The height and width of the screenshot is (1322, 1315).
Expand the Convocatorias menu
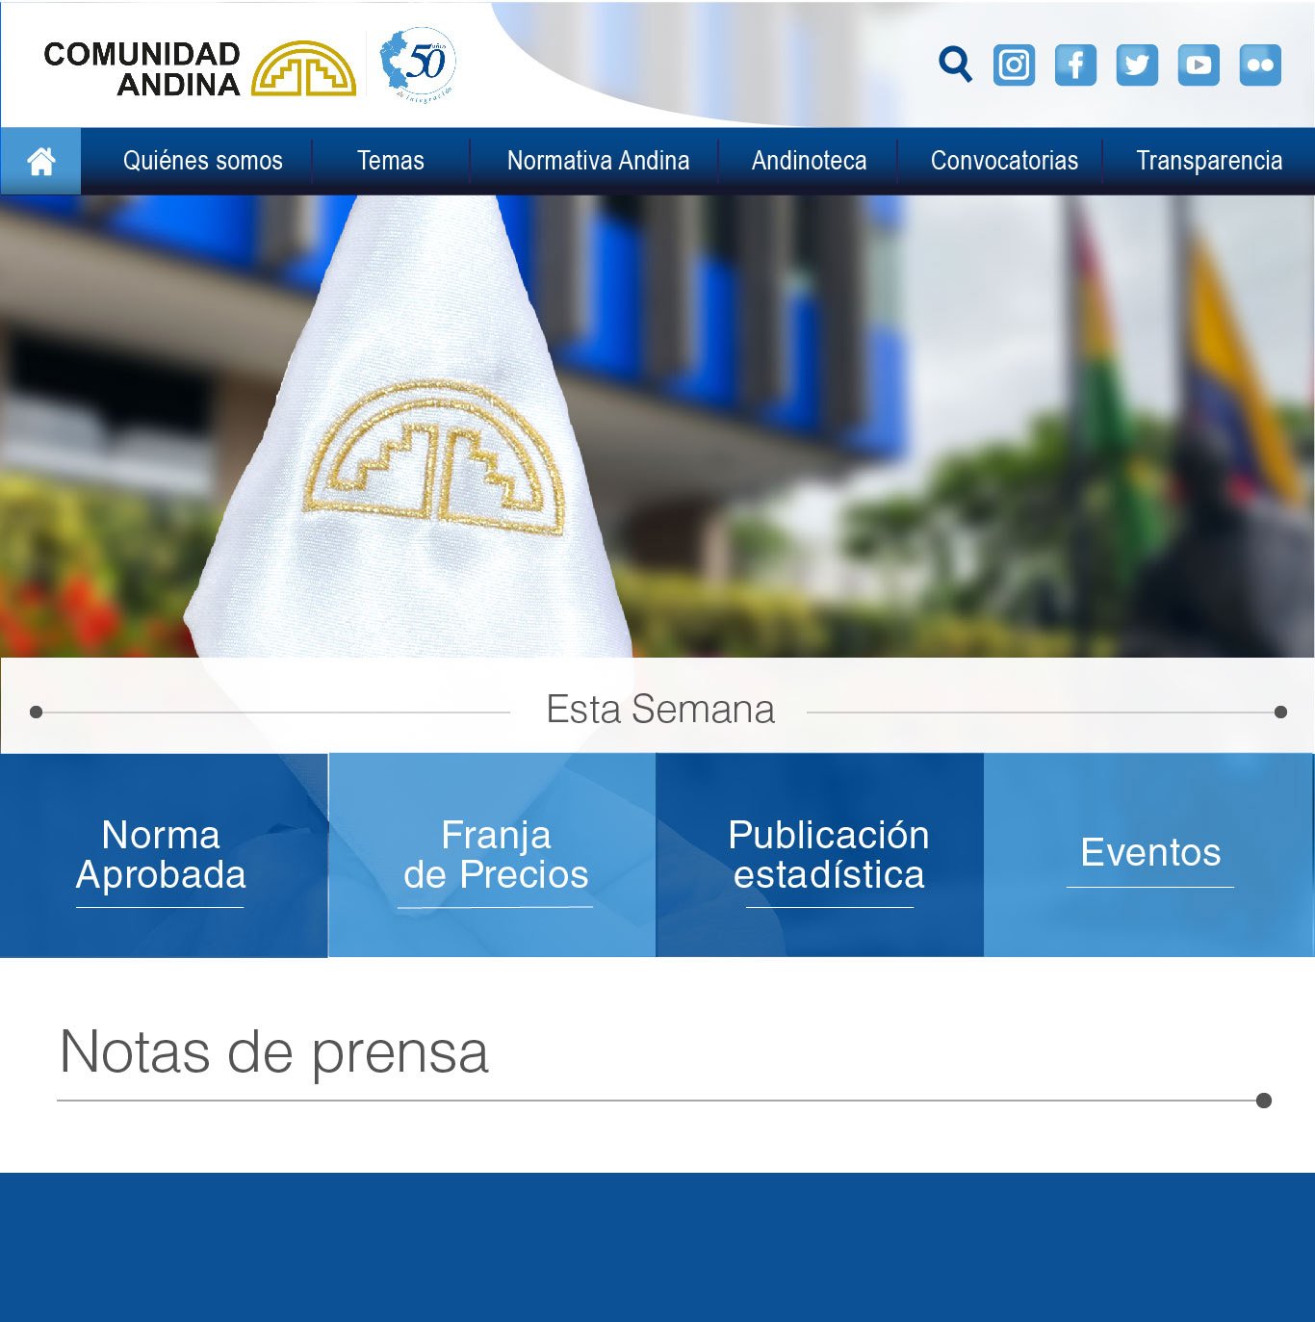point(1003,161)
